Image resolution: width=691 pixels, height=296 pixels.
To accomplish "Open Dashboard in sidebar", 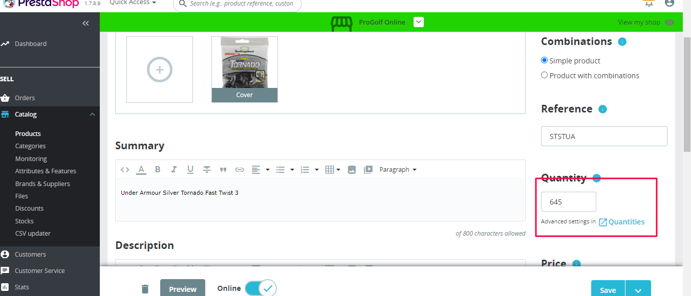I will 31,44.
